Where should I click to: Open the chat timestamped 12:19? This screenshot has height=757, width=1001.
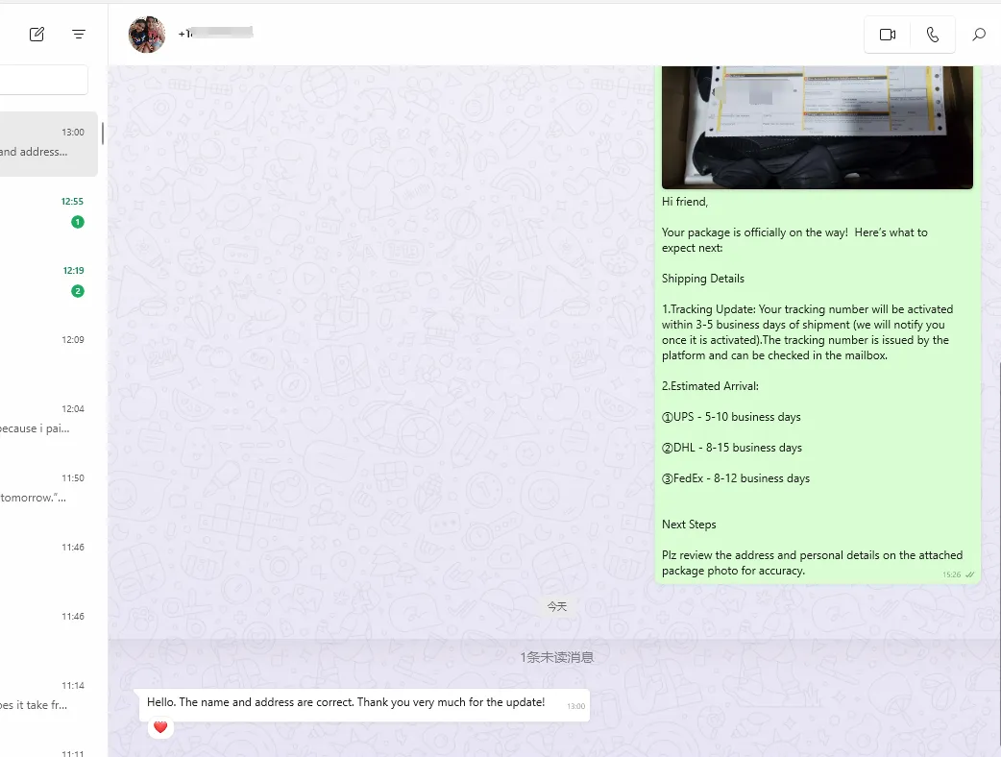point(49,281)
